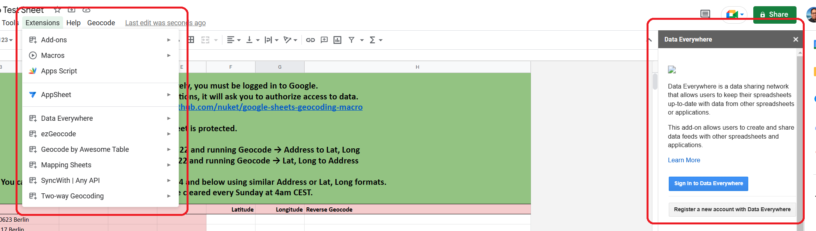Click the Google Meet icon
Image resolution: width=816 pixels, height=231 pixels.
point(732,15)
